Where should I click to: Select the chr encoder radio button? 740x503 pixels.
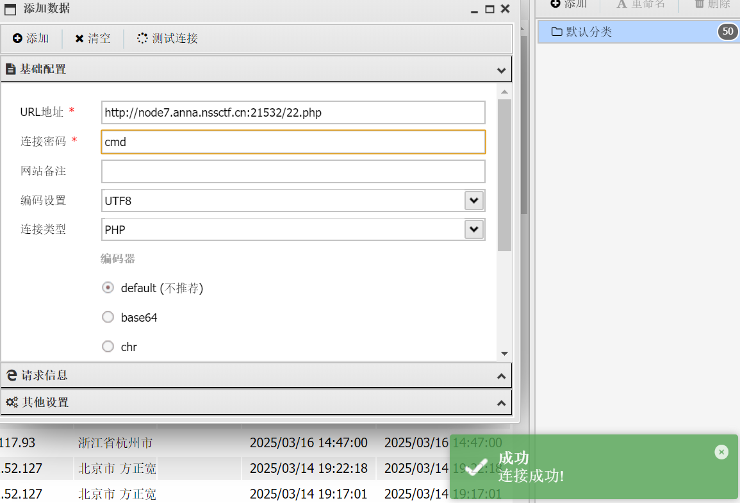[108, 347]
